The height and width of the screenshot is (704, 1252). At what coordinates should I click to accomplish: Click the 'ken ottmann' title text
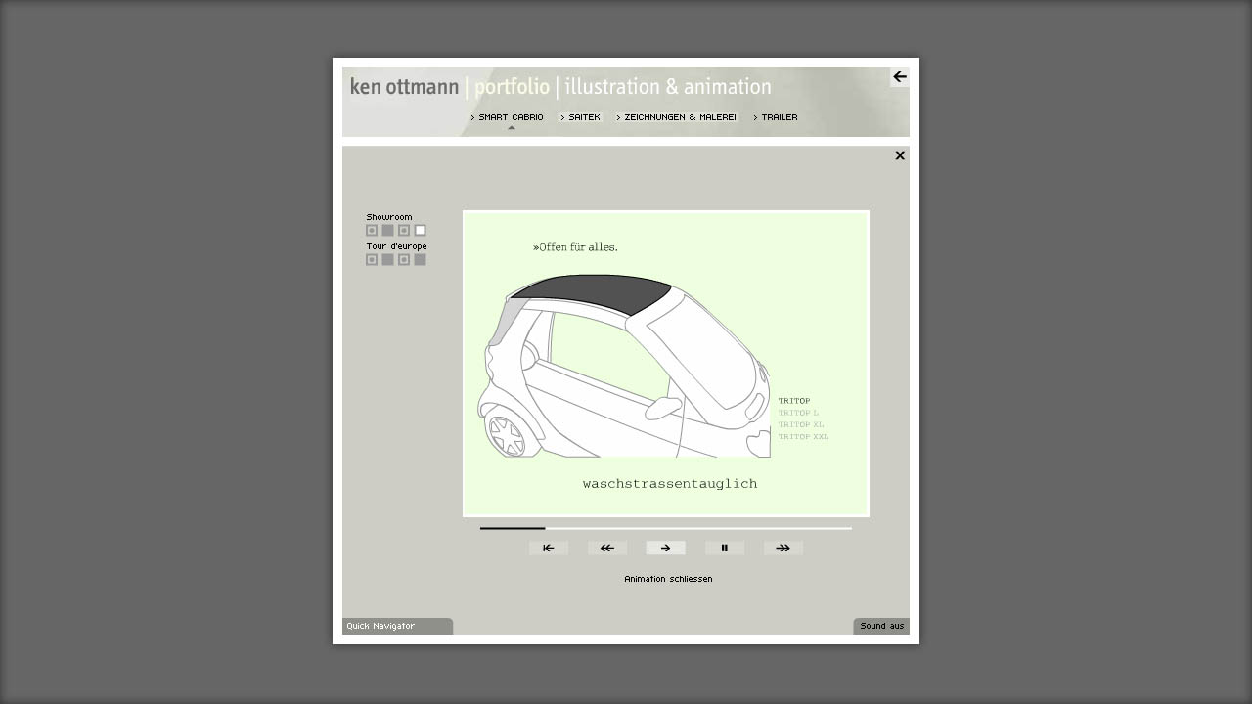tap(404, 87)
